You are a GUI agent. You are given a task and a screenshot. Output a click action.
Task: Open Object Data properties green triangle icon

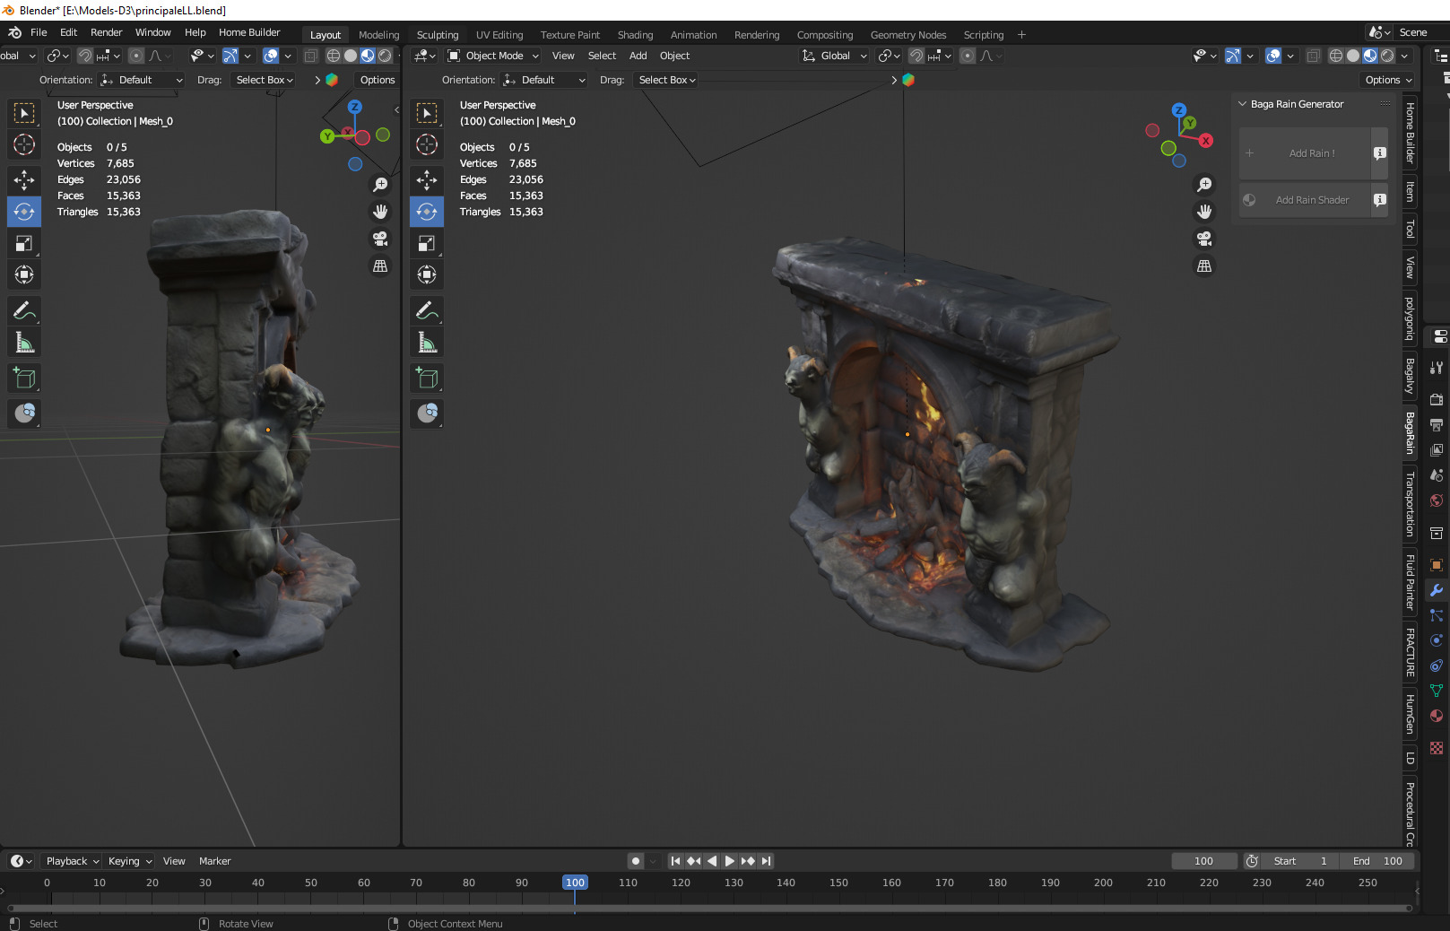coord(1437,691)
